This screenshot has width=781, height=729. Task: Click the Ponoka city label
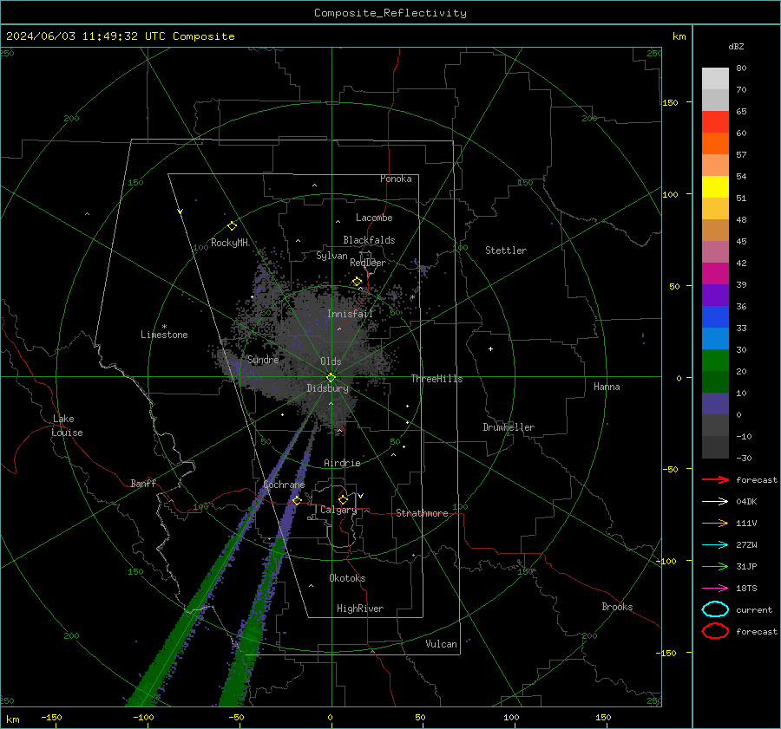point(396,179)
